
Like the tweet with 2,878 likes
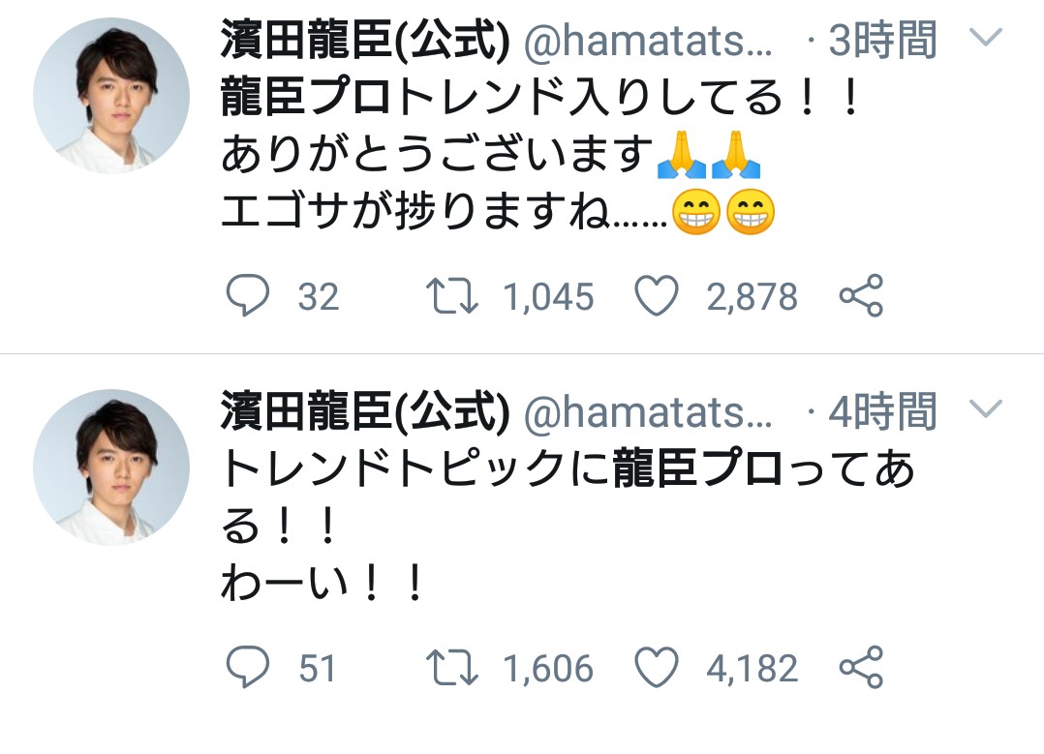[x=657, y=296]
